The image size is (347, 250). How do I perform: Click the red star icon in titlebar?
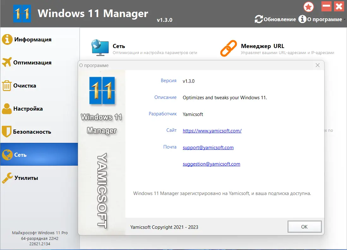pos(308,6)
